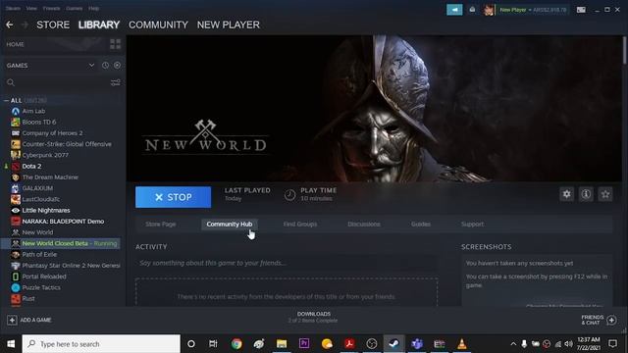The image size is (628, 353).
Task: Open Steam announcements icon in top bar
Action: [454, 10]
